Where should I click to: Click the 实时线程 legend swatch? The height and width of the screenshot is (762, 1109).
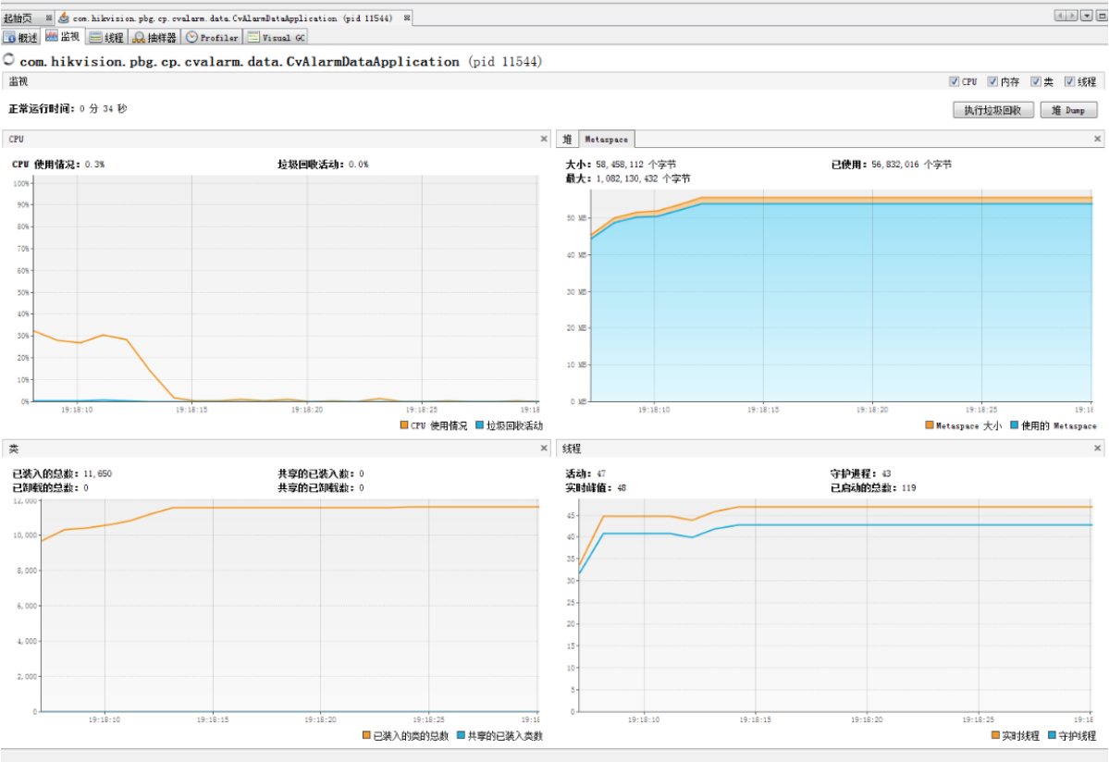click(x=995, y=735)
